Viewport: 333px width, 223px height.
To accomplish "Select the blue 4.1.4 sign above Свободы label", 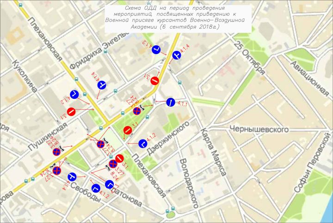I will click(x=72, y=176).
